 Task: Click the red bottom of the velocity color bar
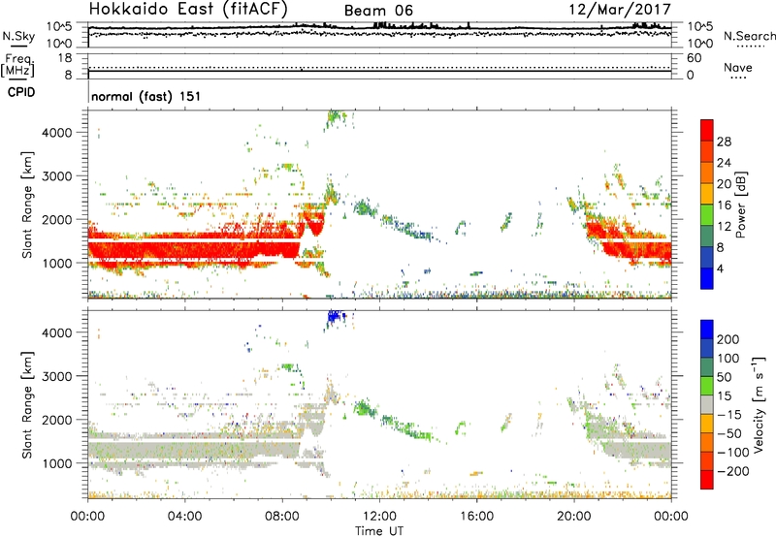[x=707, y=480]
